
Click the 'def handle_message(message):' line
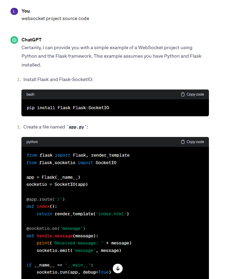point(62,236)
